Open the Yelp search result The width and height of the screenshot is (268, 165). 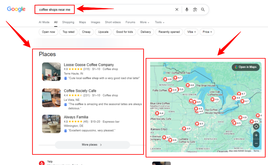50,161
